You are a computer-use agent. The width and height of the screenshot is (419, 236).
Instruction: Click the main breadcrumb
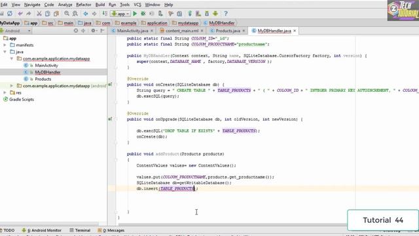click(x=65, y=23)
